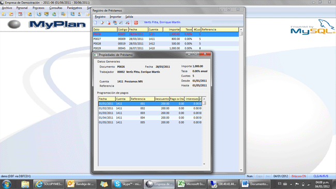Click scroll down arrow of payment schedule

[x=204, y=164]
